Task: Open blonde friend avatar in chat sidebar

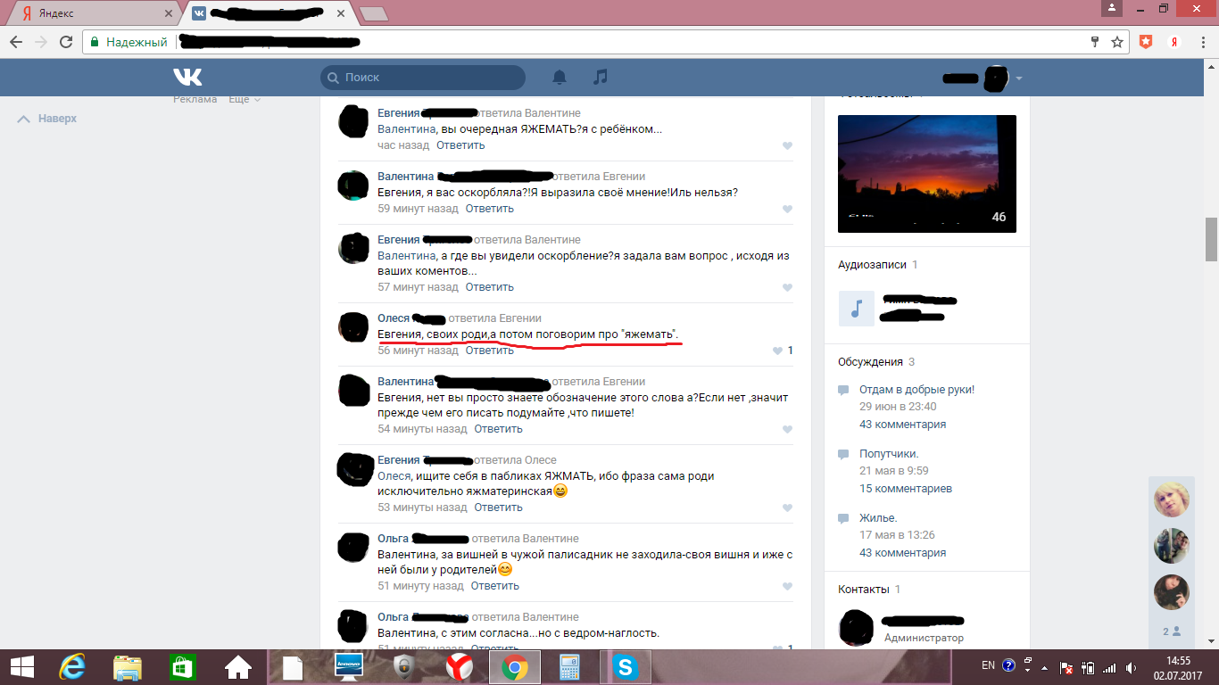Action: click(x=1172, y=499)
